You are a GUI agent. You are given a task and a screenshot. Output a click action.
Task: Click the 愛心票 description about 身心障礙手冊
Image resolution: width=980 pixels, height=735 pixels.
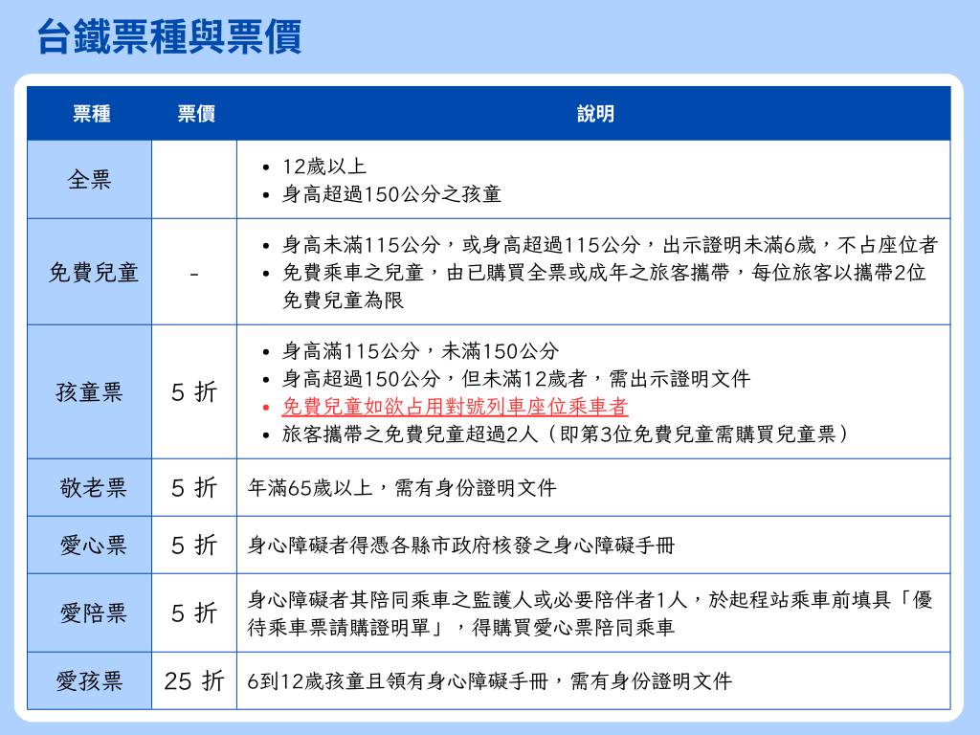[461, 545]
